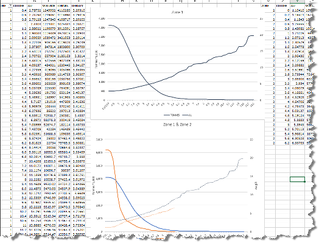This screenshot has width=319, height=243.
Task: Select the TONNES legend entry in Zone 1 chart
Action: pyautogui.click(x=172, y=115)
